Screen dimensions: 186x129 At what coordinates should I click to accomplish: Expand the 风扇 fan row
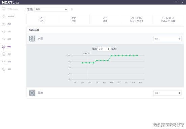[x=105, y=93]
